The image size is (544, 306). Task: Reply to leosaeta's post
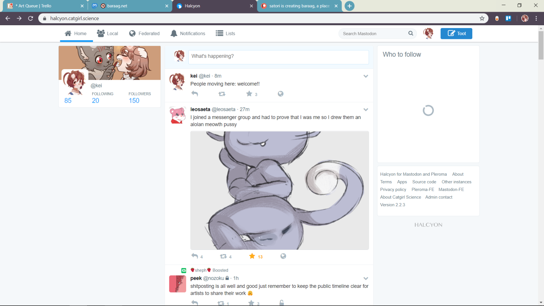(x=195, y=256)
